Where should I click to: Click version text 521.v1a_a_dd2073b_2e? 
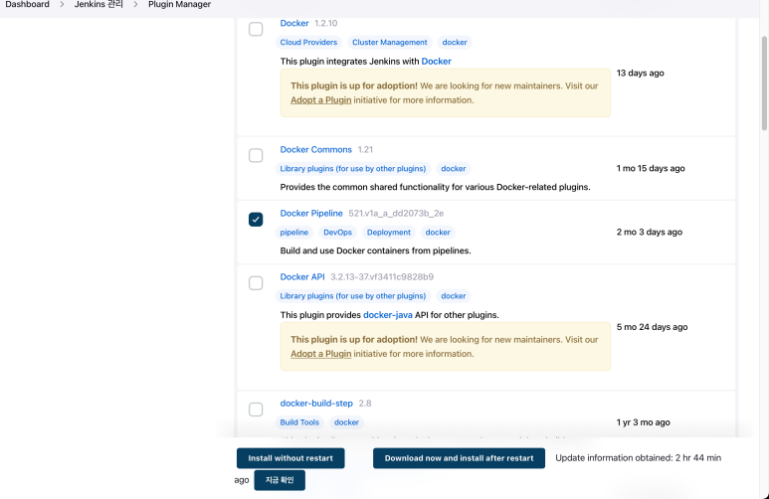396,214
